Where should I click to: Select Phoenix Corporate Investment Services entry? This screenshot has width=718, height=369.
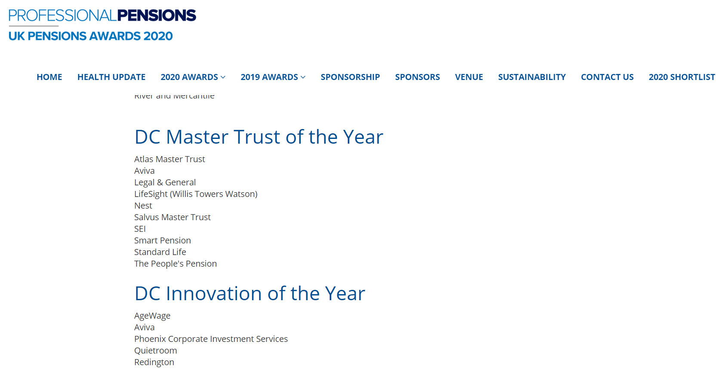[x=211, y=339]
